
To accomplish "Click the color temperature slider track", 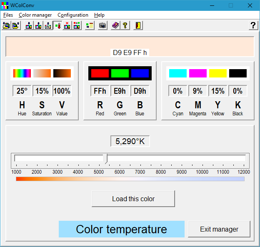I will click(x=175, y=158).
